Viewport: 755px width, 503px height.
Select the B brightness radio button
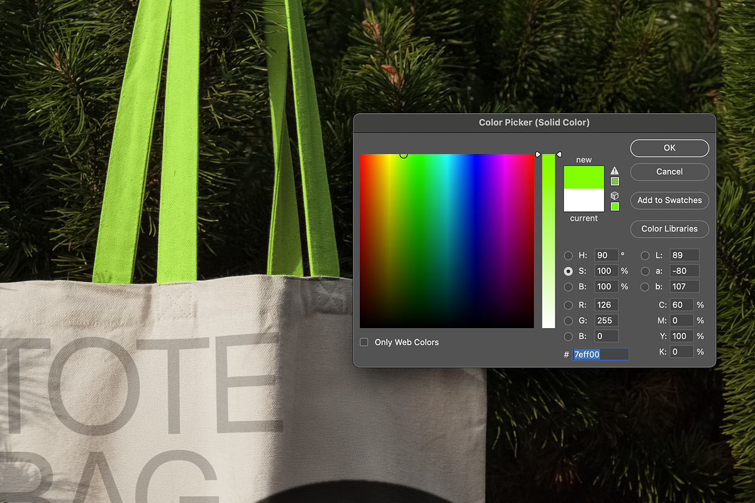click(568, 287)
